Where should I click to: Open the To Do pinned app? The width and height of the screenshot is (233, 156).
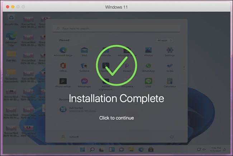[170, 67]
